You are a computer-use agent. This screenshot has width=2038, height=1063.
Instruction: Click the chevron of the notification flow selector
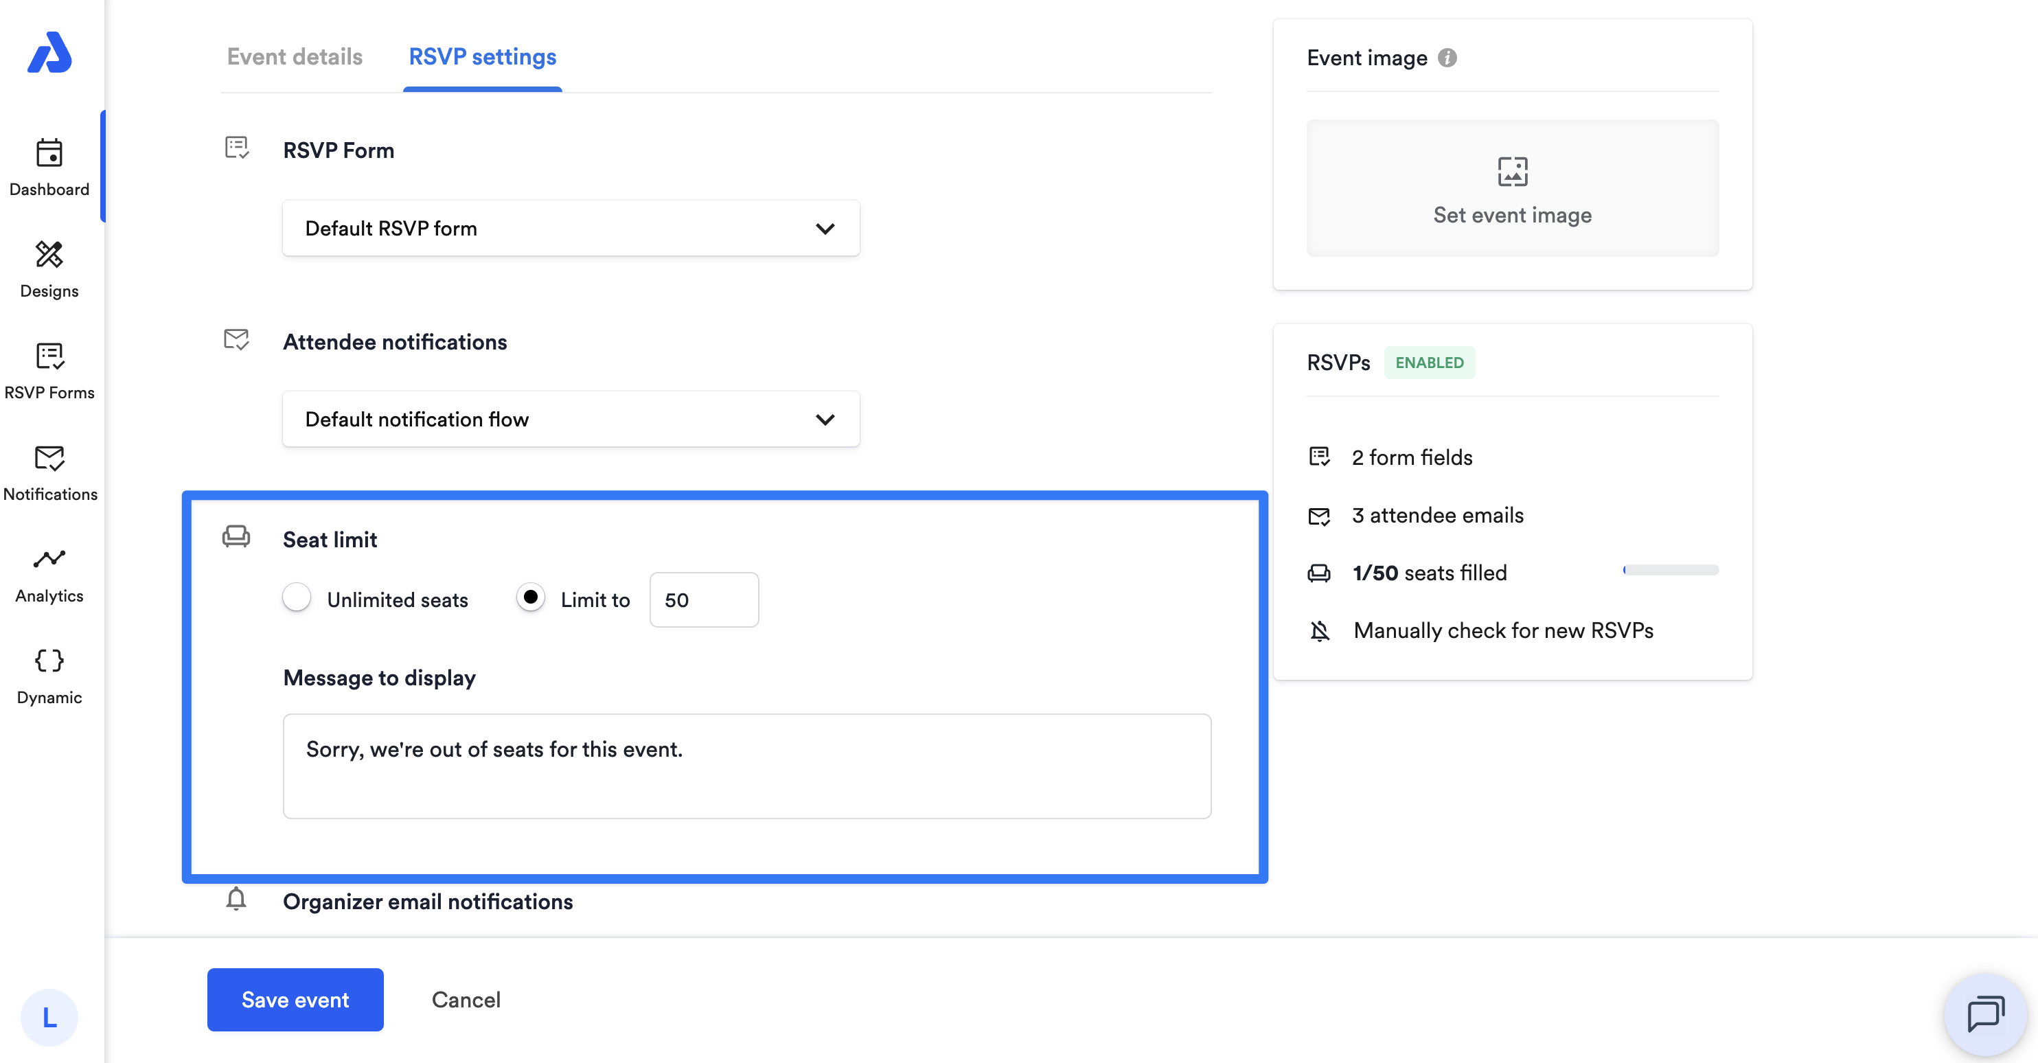coord(825,419)
